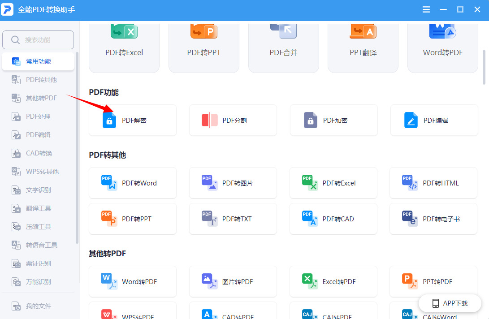Click the top Word转PDF large icon

click(x=442, y=31)
